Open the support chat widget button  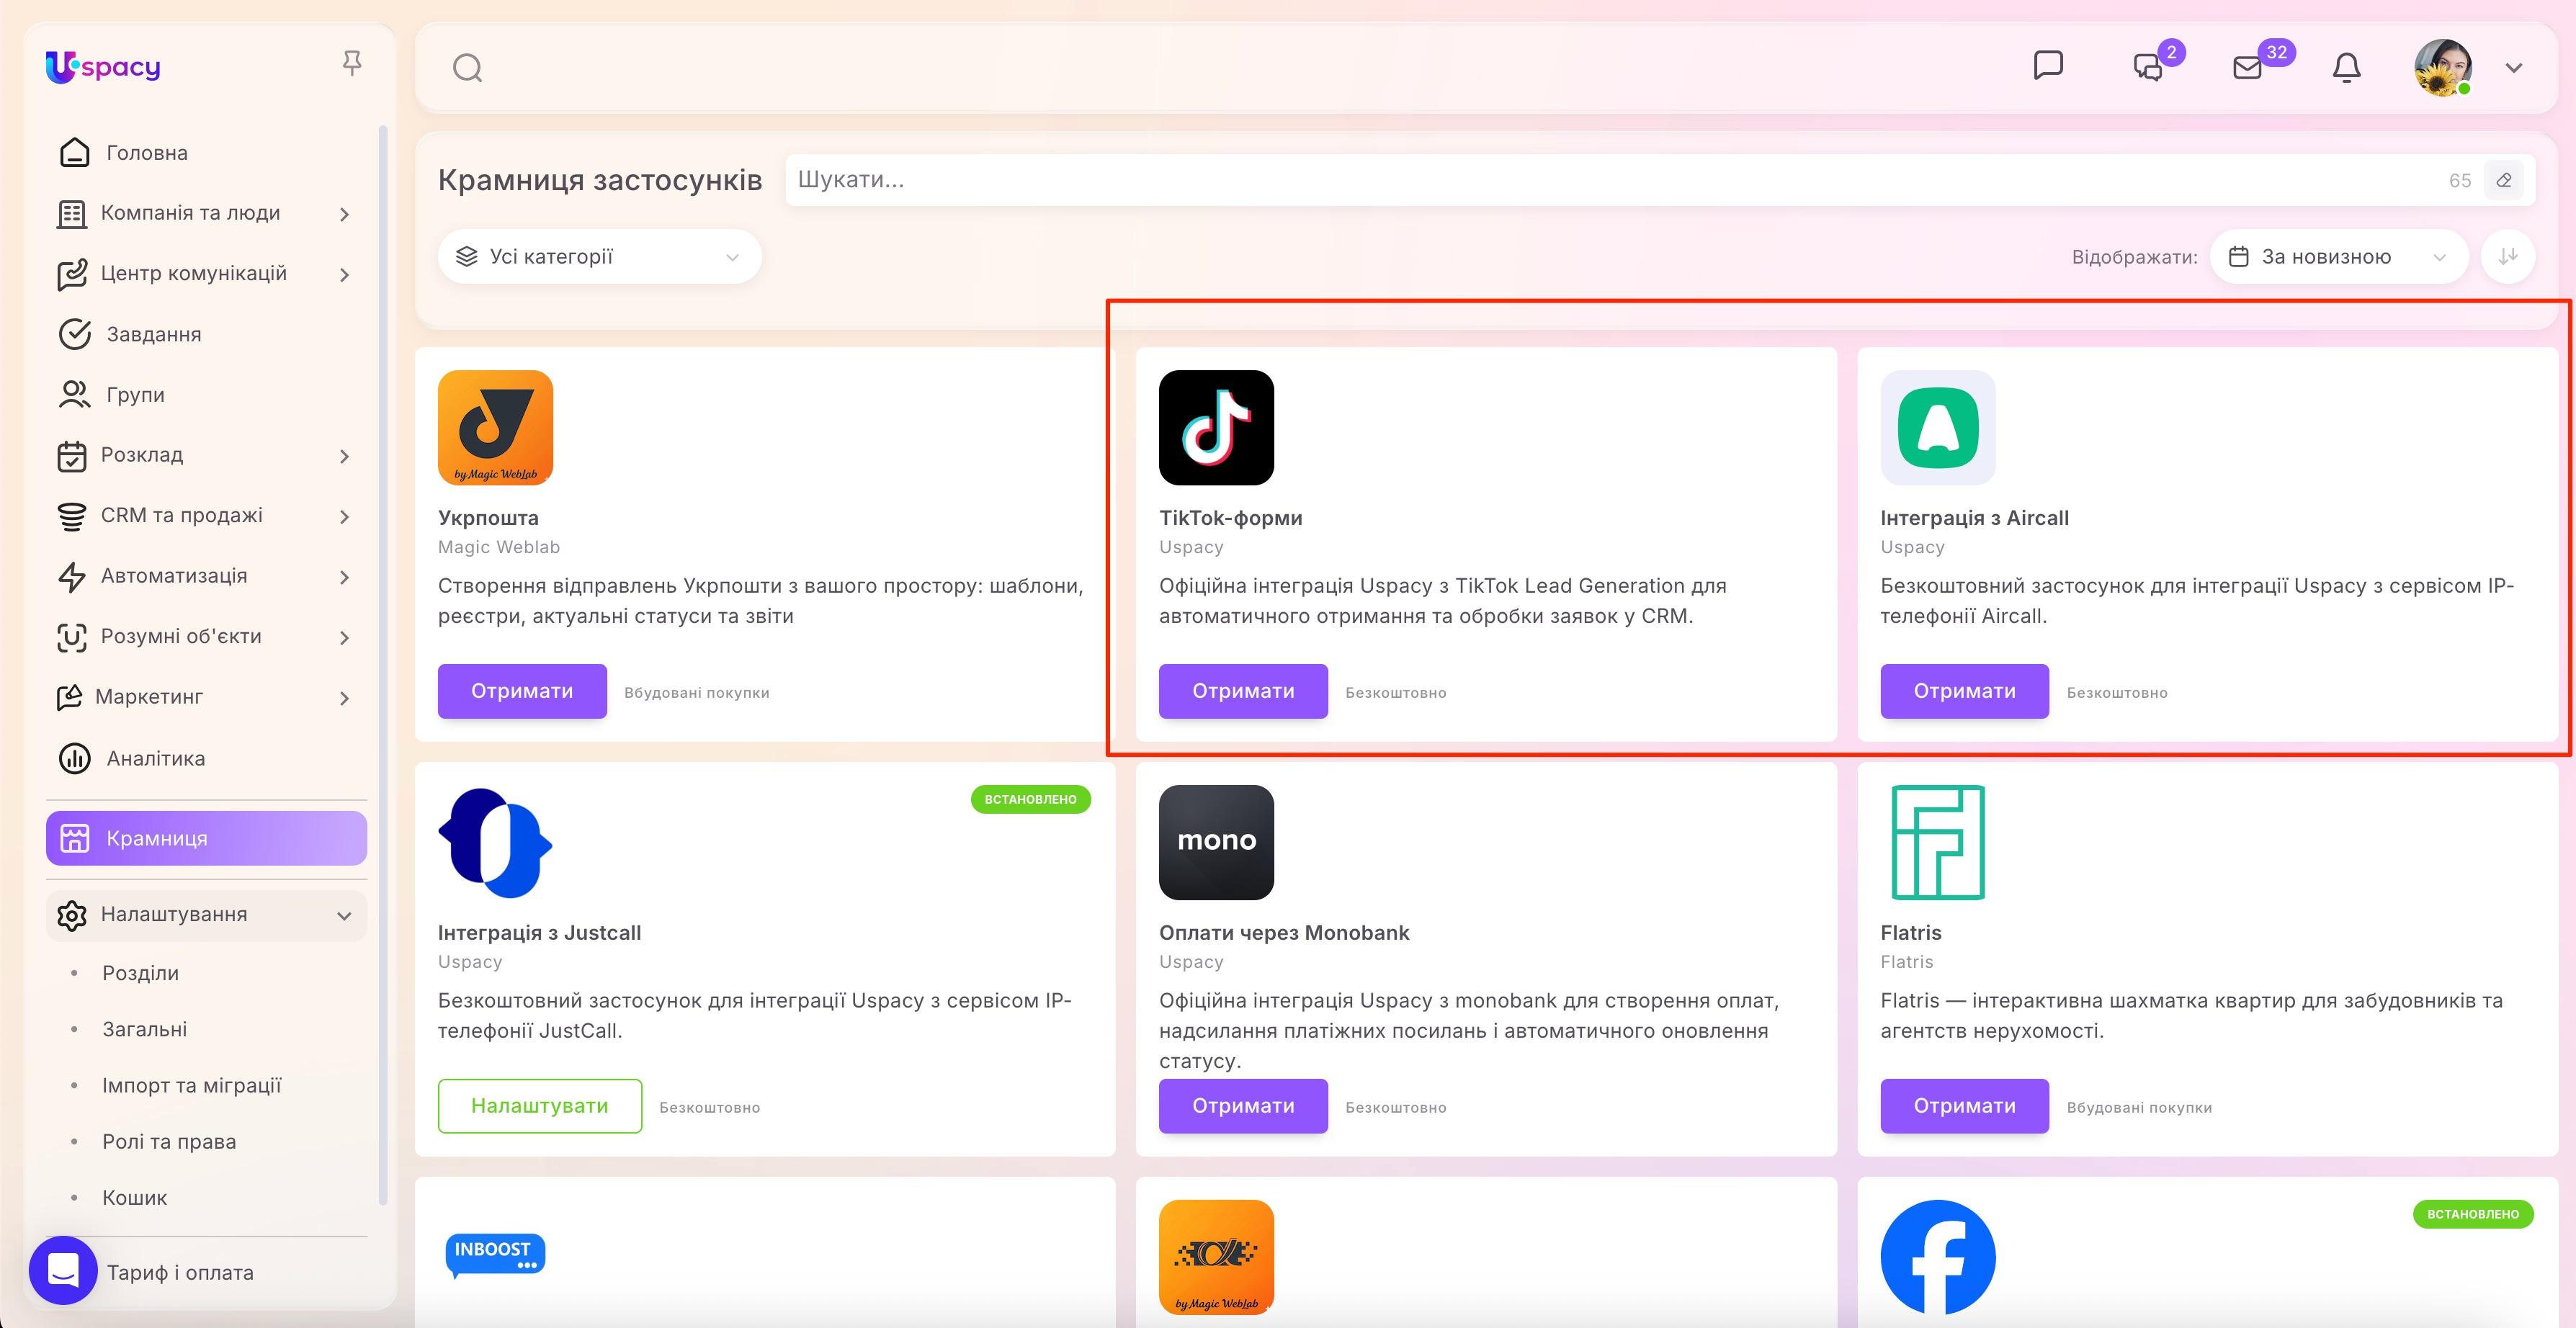[x=63, y=1270]
